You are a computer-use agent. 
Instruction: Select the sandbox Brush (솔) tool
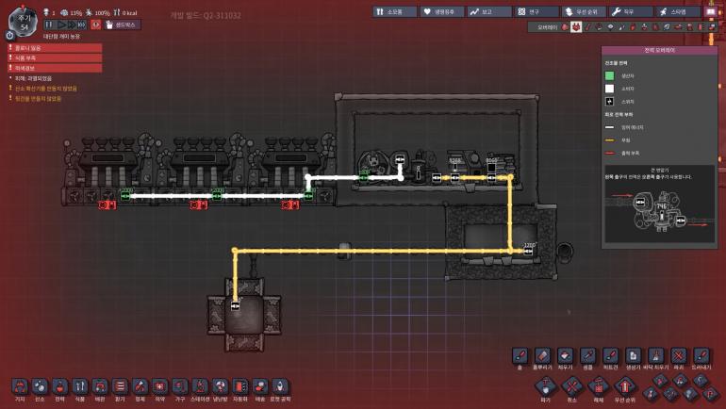point(520,356)
